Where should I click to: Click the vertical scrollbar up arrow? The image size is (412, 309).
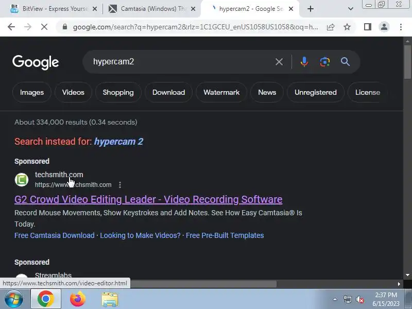point(407,41)
